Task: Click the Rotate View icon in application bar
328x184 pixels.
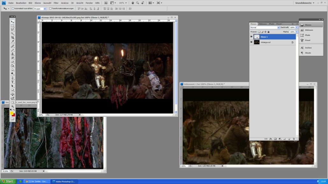Action: (x=143, y=3)
